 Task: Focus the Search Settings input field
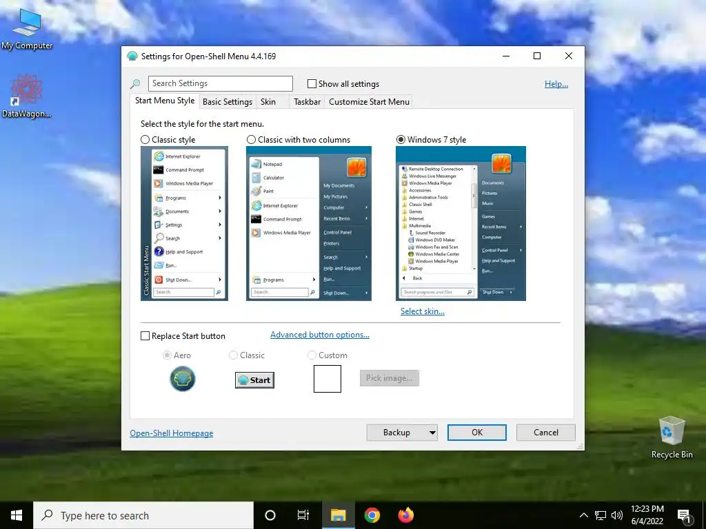point(220,83)
